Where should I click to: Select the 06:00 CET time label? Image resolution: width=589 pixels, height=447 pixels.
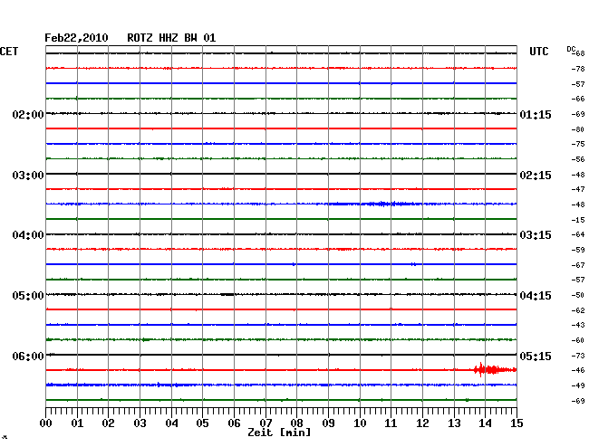click(x=28, y=356)
